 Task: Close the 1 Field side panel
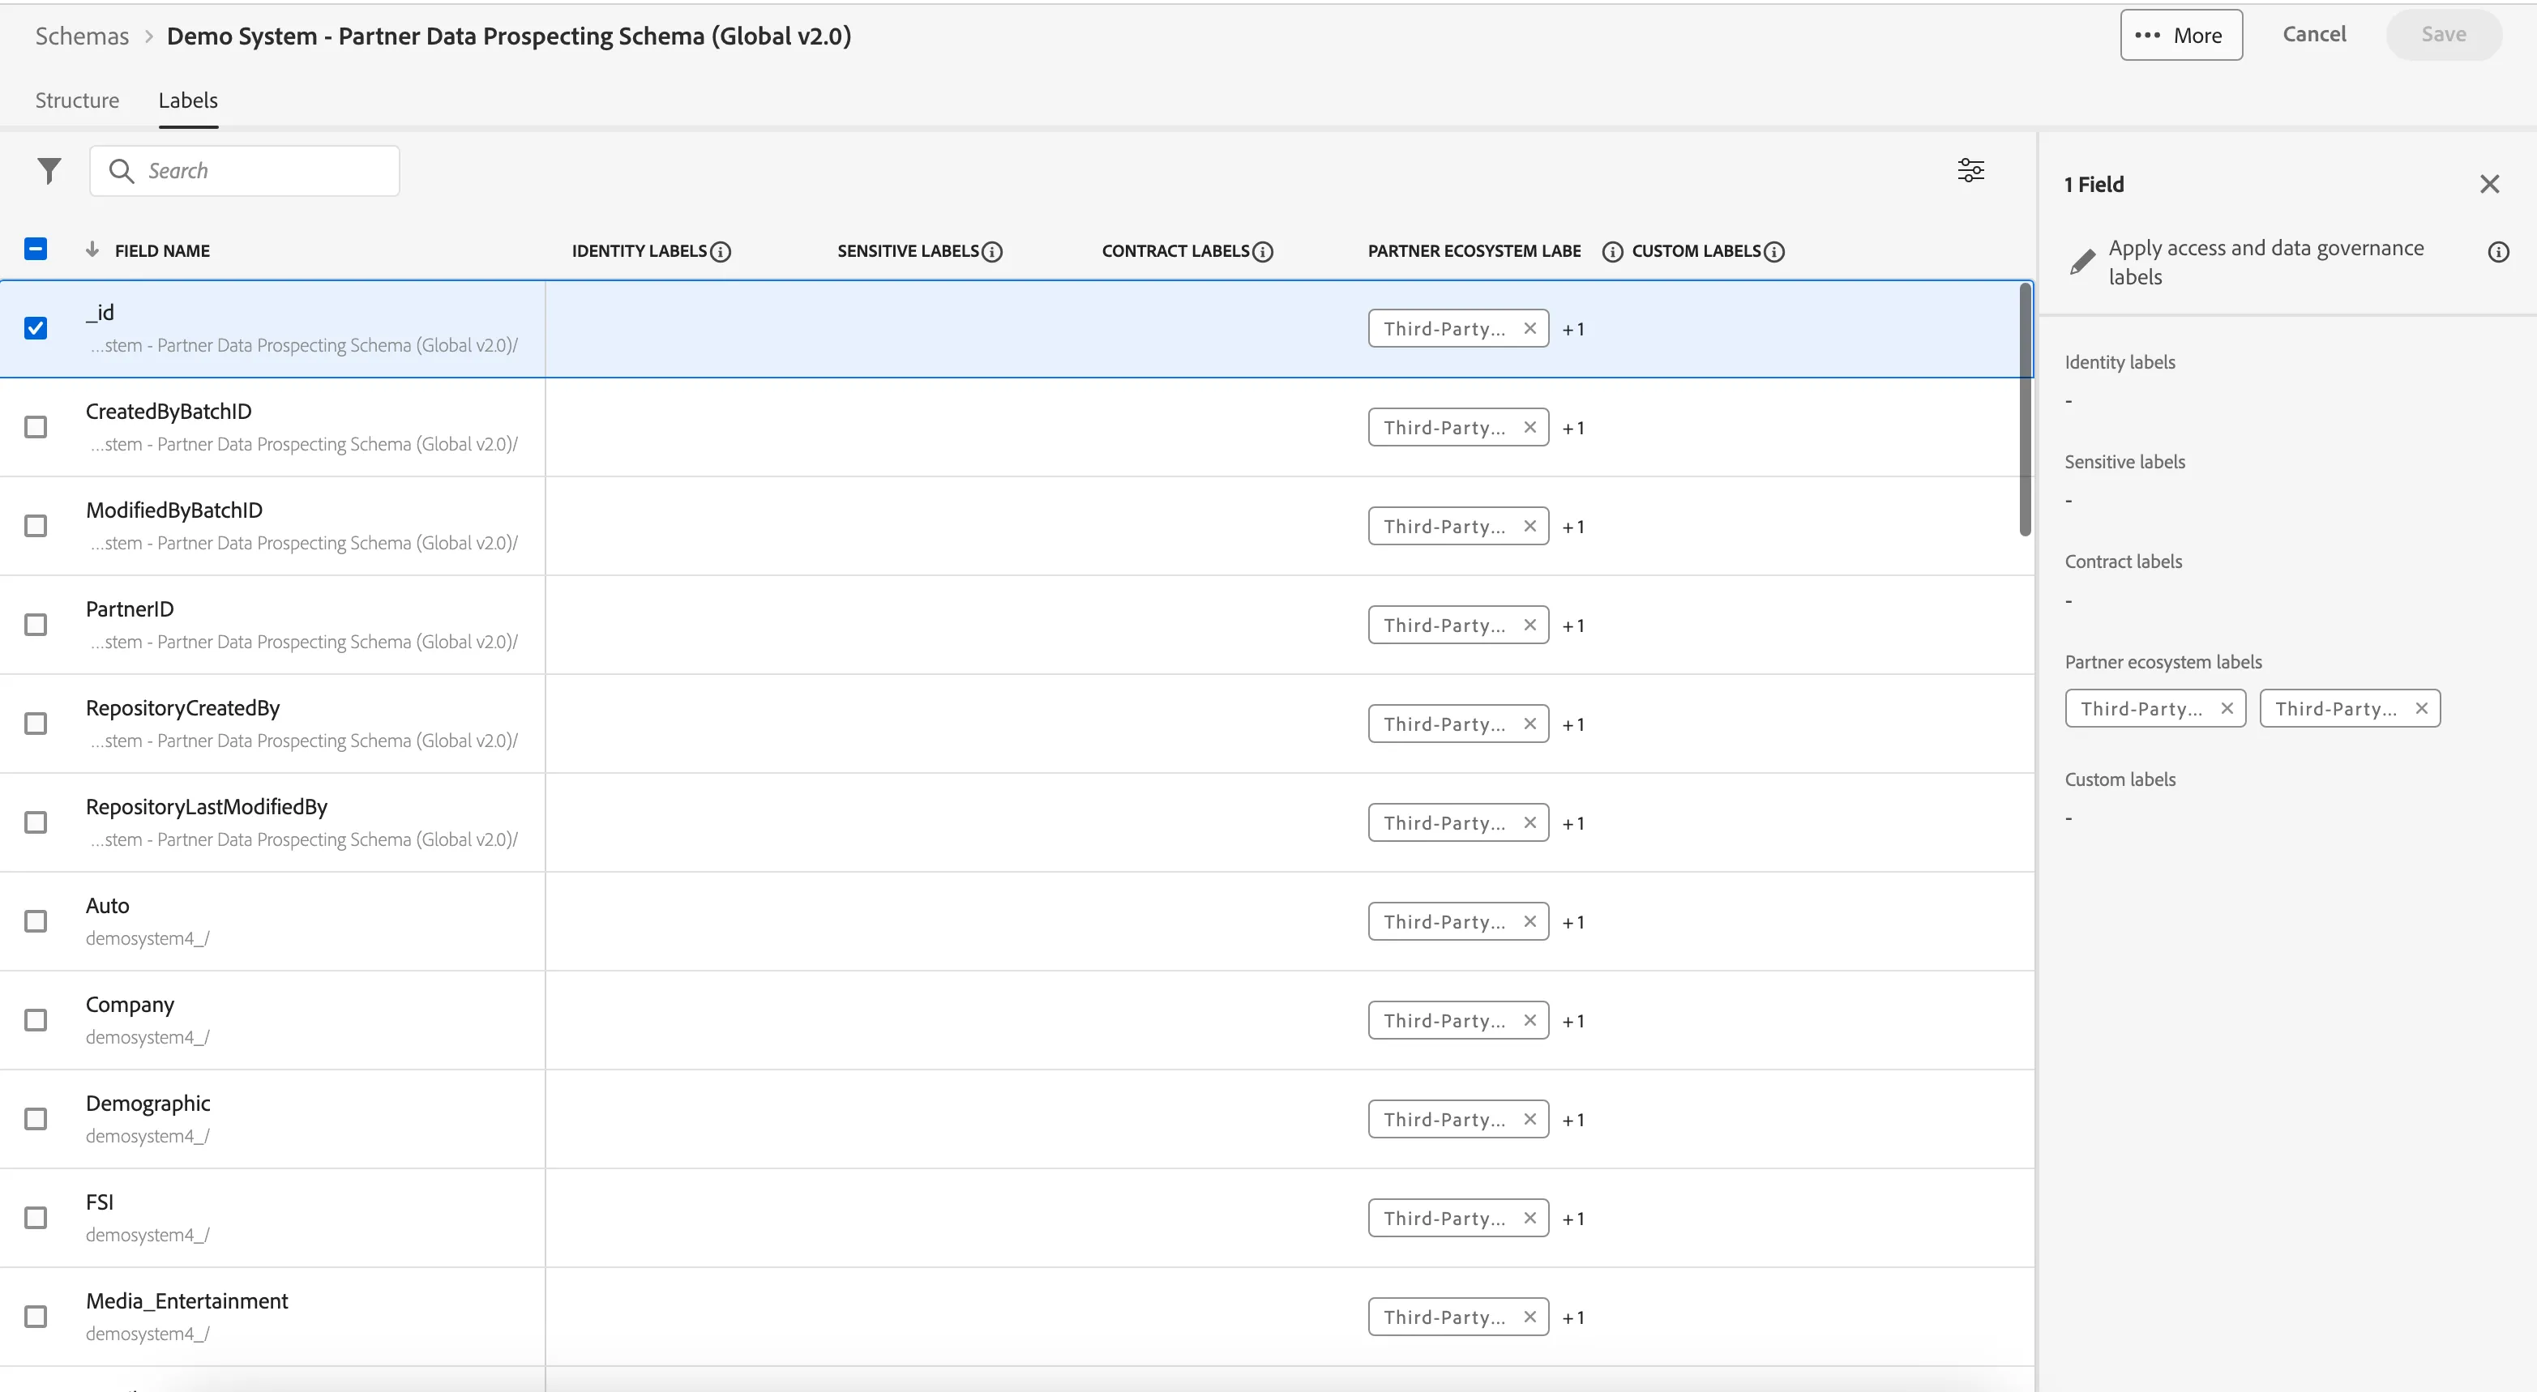coord(2490,184)
